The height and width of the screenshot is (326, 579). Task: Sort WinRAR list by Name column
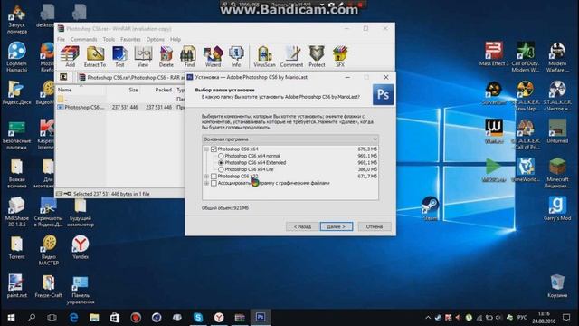[81, 90]
